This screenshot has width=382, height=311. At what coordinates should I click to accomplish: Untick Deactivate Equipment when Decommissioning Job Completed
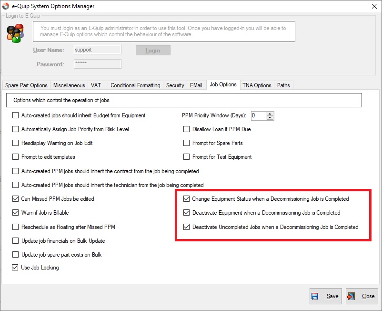186,213
